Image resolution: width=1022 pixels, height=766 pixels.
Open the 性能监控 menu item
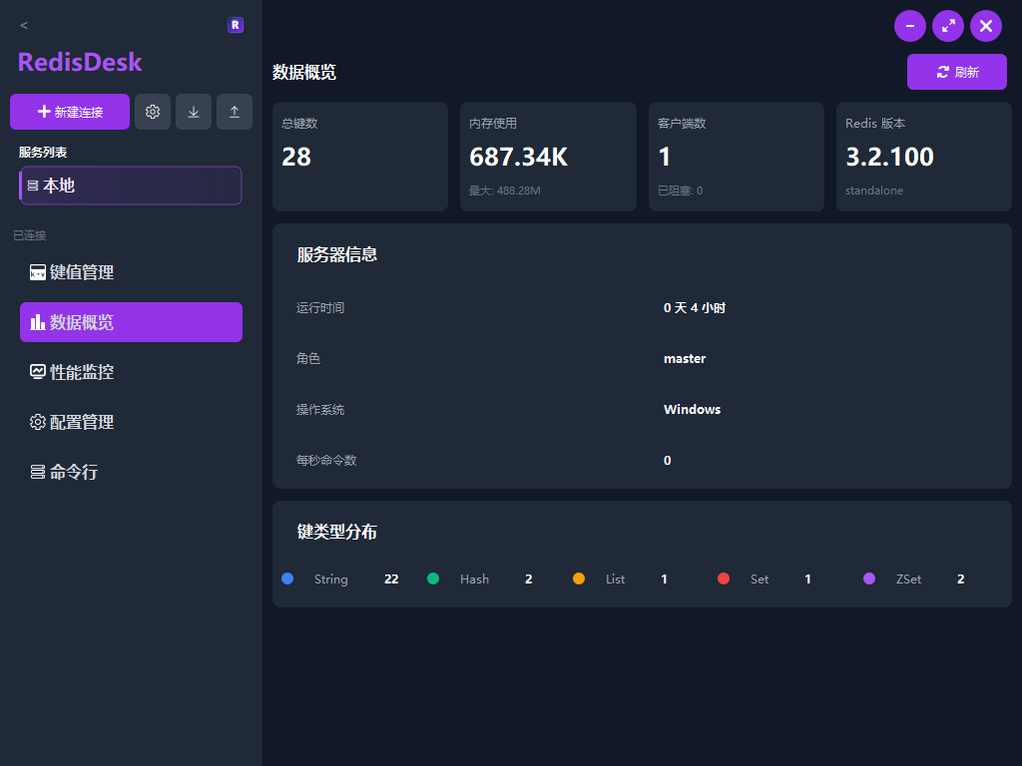[131, 372]
